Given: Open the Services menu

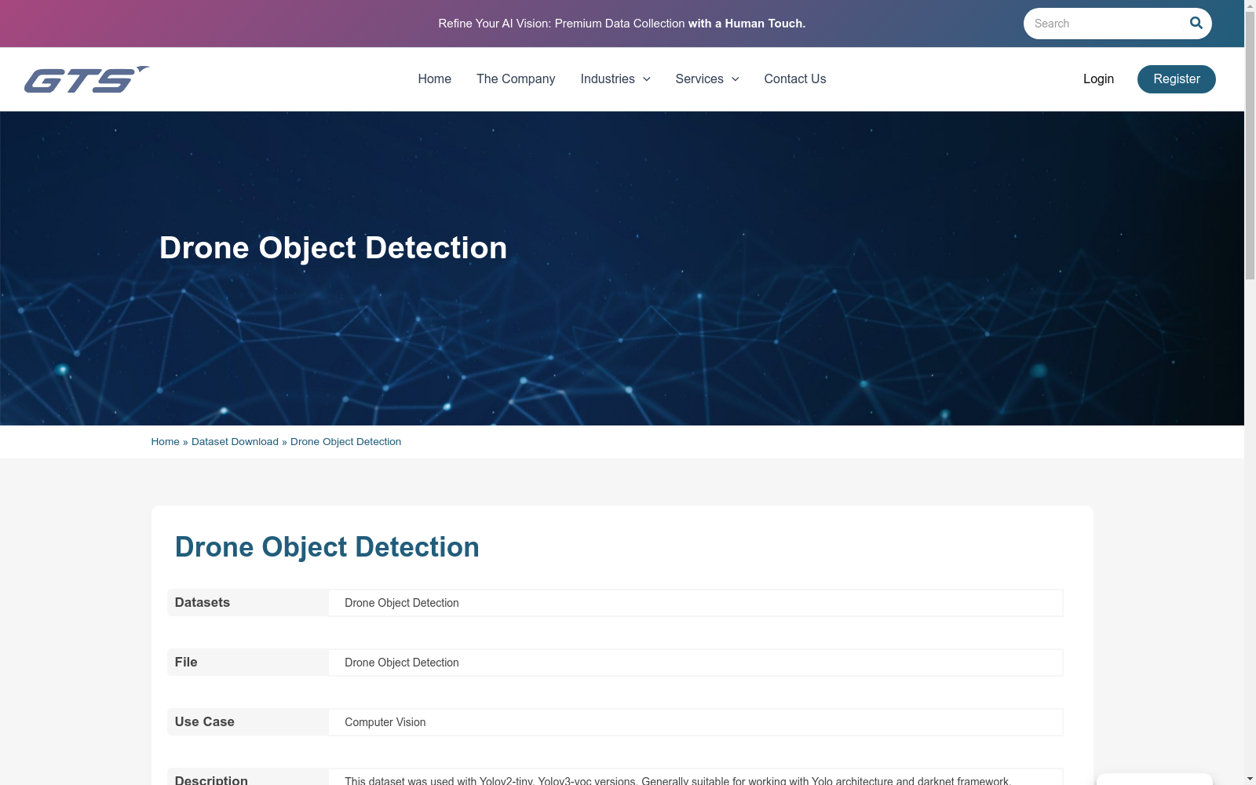Looking at the screenshot, I should tap(699, 78).
